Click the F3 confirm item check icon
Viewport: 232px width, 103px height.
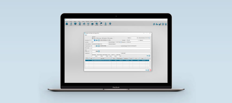click(x=149, y=56)
